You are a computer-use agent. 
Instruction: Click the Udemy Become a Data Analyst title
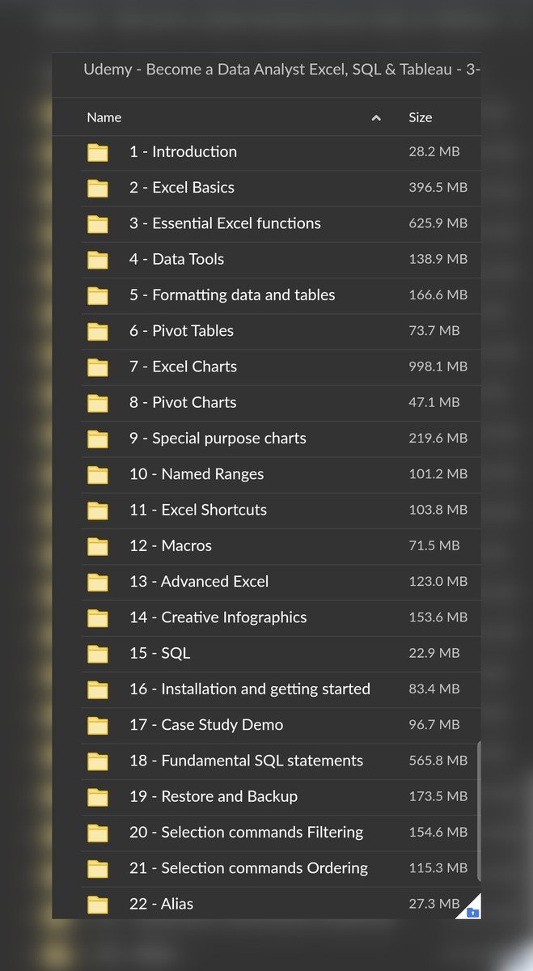click(282, 70)
